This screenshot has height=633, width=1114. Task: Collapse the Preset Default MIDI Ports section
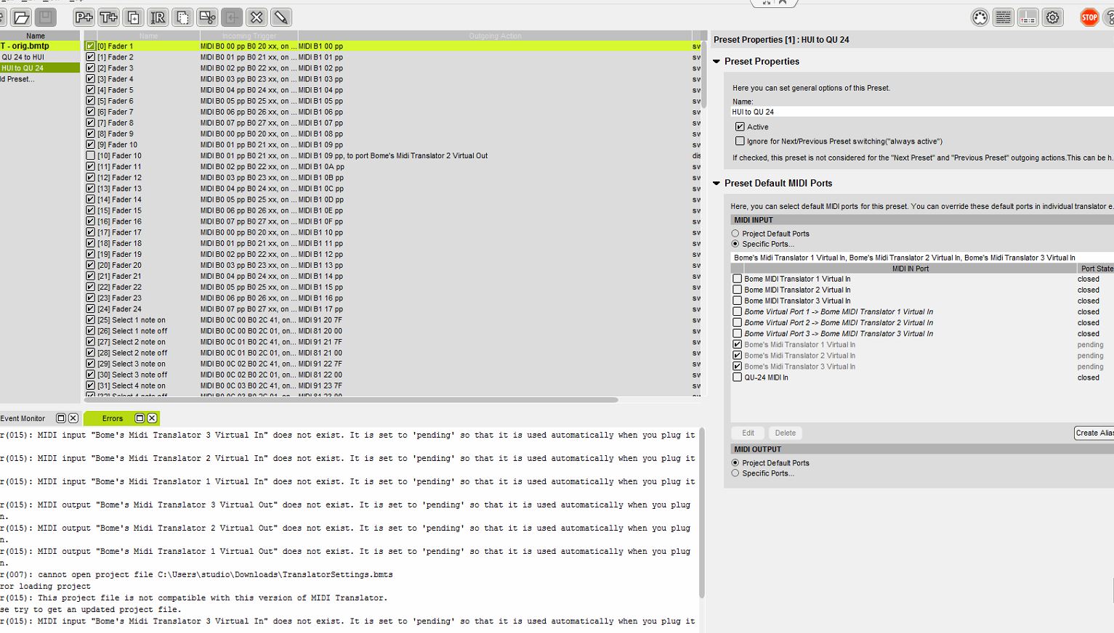pyautogui.click(x=717, y=184)
